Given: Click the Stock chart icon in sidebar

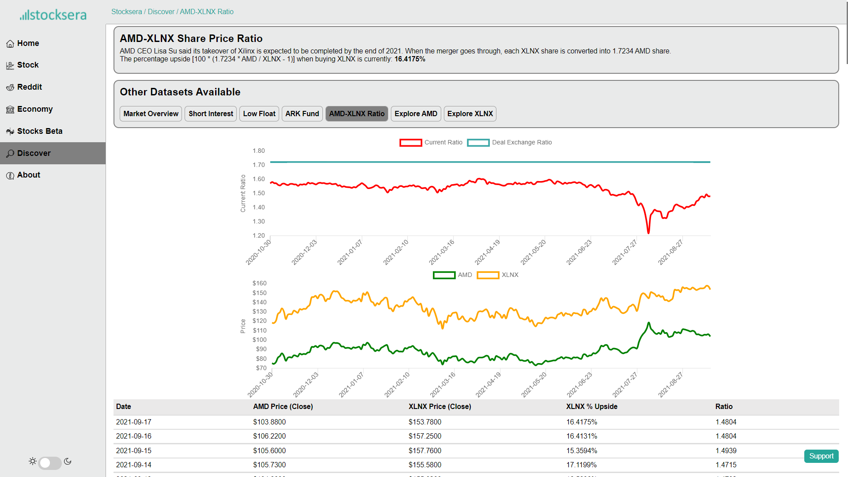Looking at the screenshot, I should click(x=10, y=65).
